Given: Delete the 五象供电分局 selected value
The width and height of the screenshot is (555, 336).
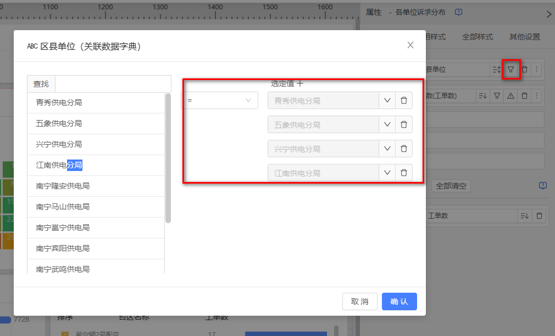Looking at the screenshot, I should [x=404, y=125].
